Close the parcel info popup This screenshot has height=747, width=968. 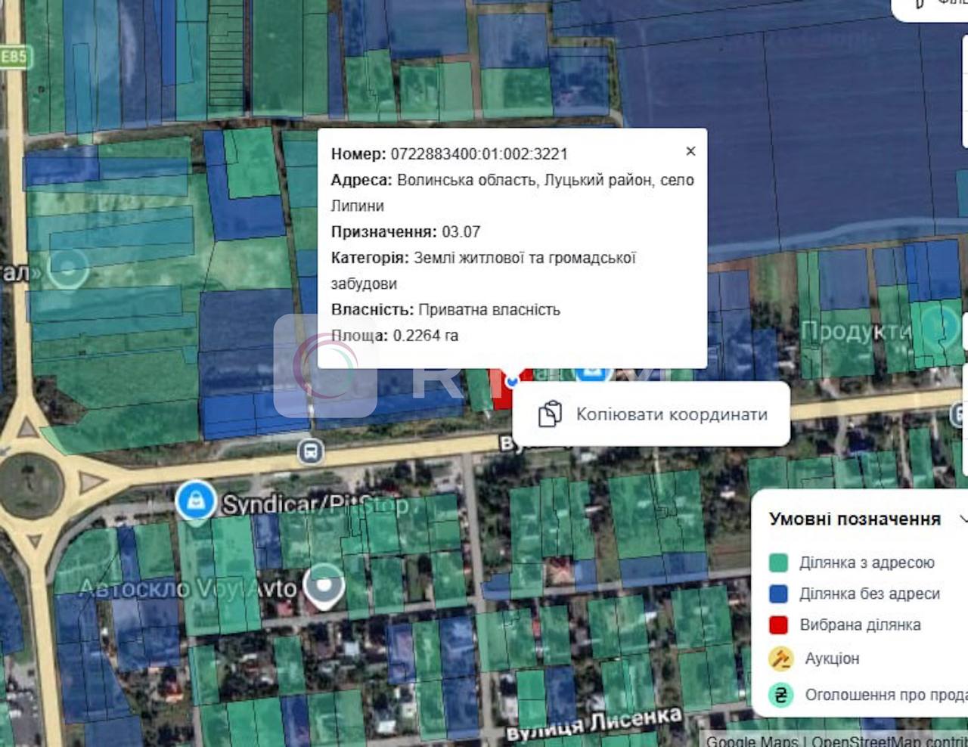point(690,151)
